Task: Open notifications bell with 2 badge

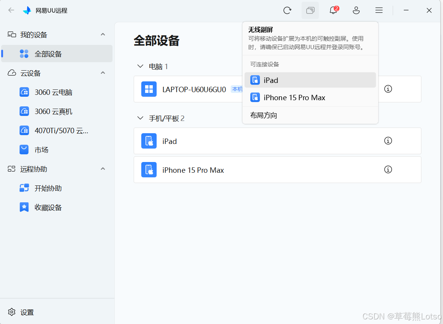Action: coord(334,10)
